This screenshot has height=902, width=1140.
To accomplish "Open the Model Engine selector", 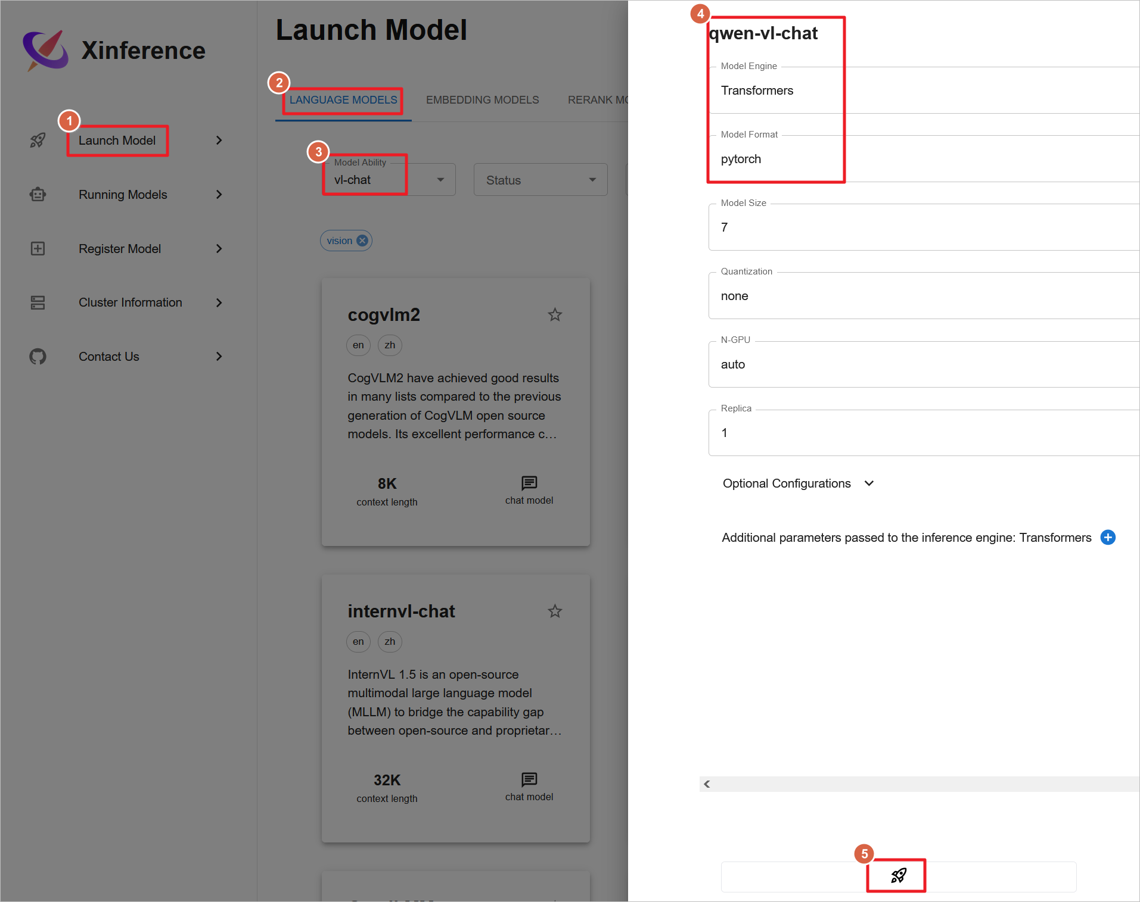I will [x=924, y=90].
